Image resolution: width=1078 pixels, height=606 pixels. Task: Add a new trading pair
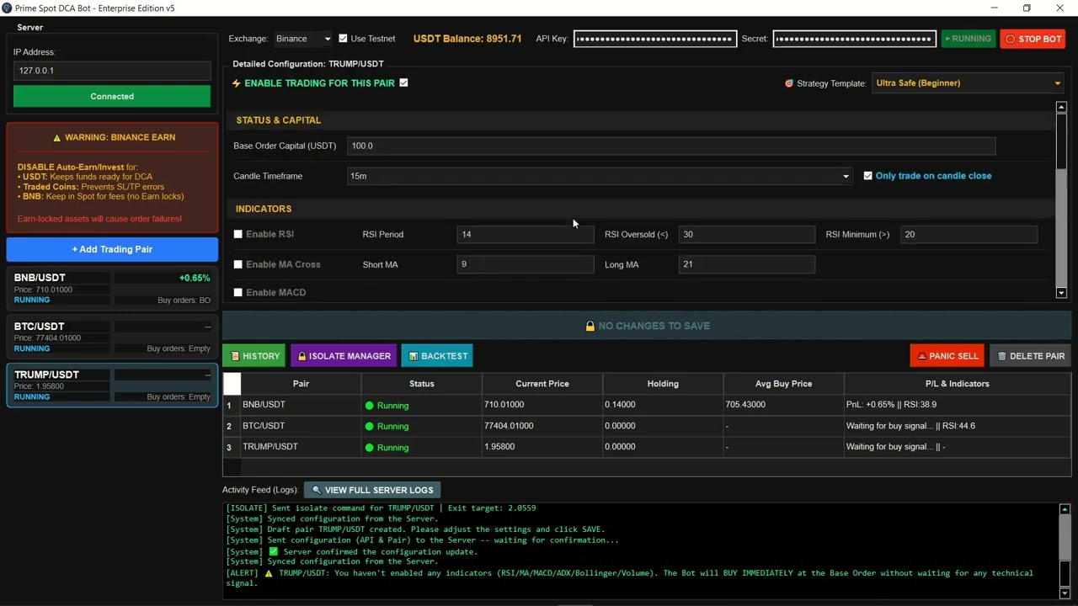(112, 249)
